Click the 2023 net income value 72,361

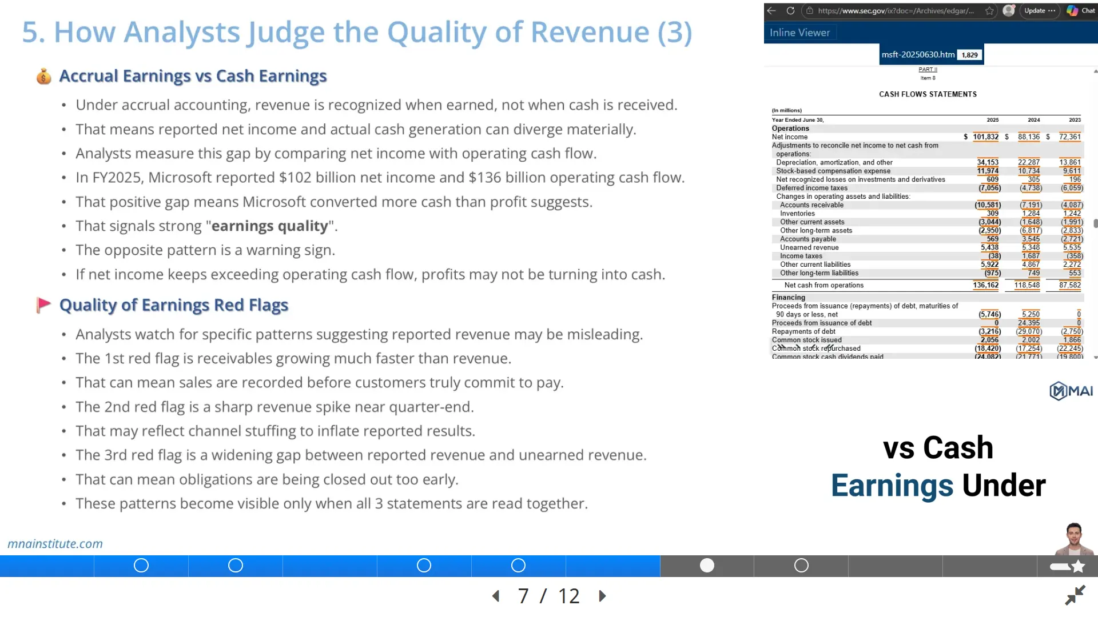point(1069,137)
